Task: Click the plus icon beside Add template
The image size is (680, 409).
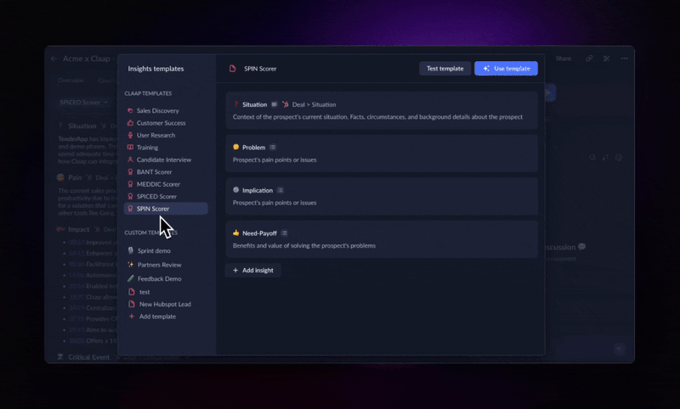Action: point(132,317)
